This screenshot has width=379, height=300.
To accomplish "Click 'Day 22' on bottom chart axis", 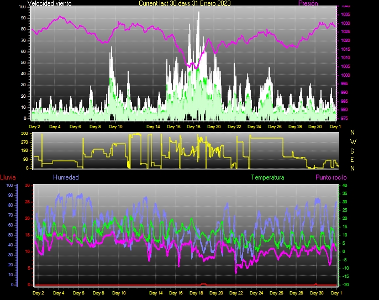I will (x=236, y=293).
